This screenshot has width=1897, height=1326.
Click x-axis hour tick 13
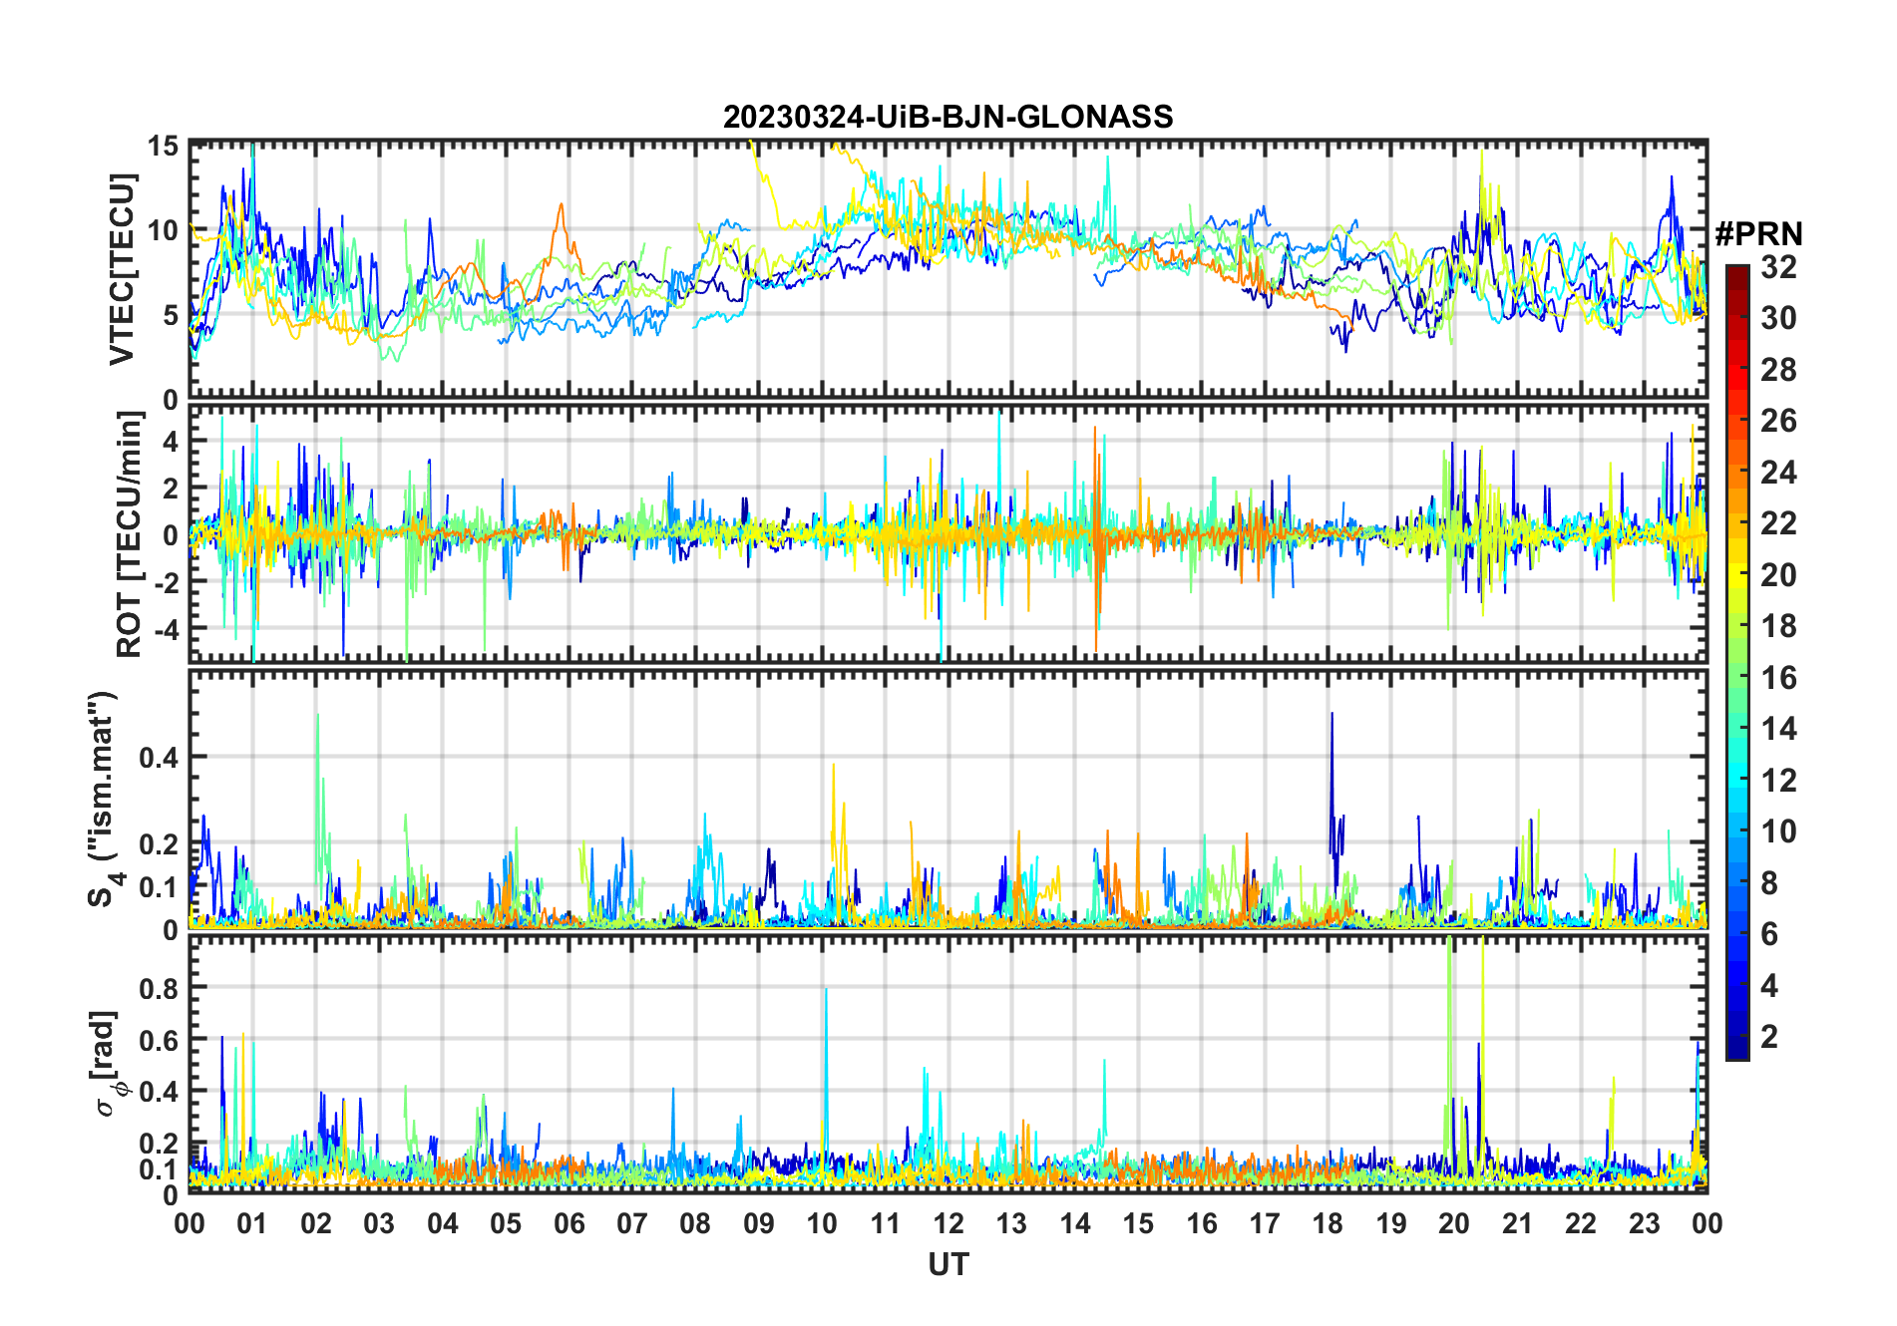coord(1011,1223)
